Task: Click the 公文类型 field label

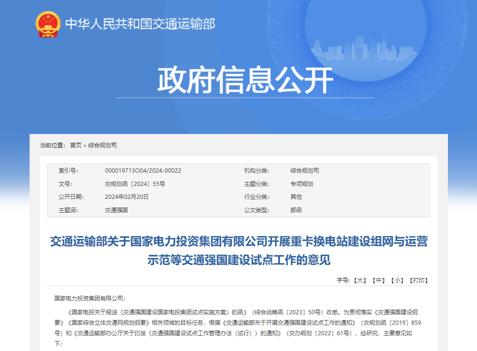Action: [x=257, y=210]
